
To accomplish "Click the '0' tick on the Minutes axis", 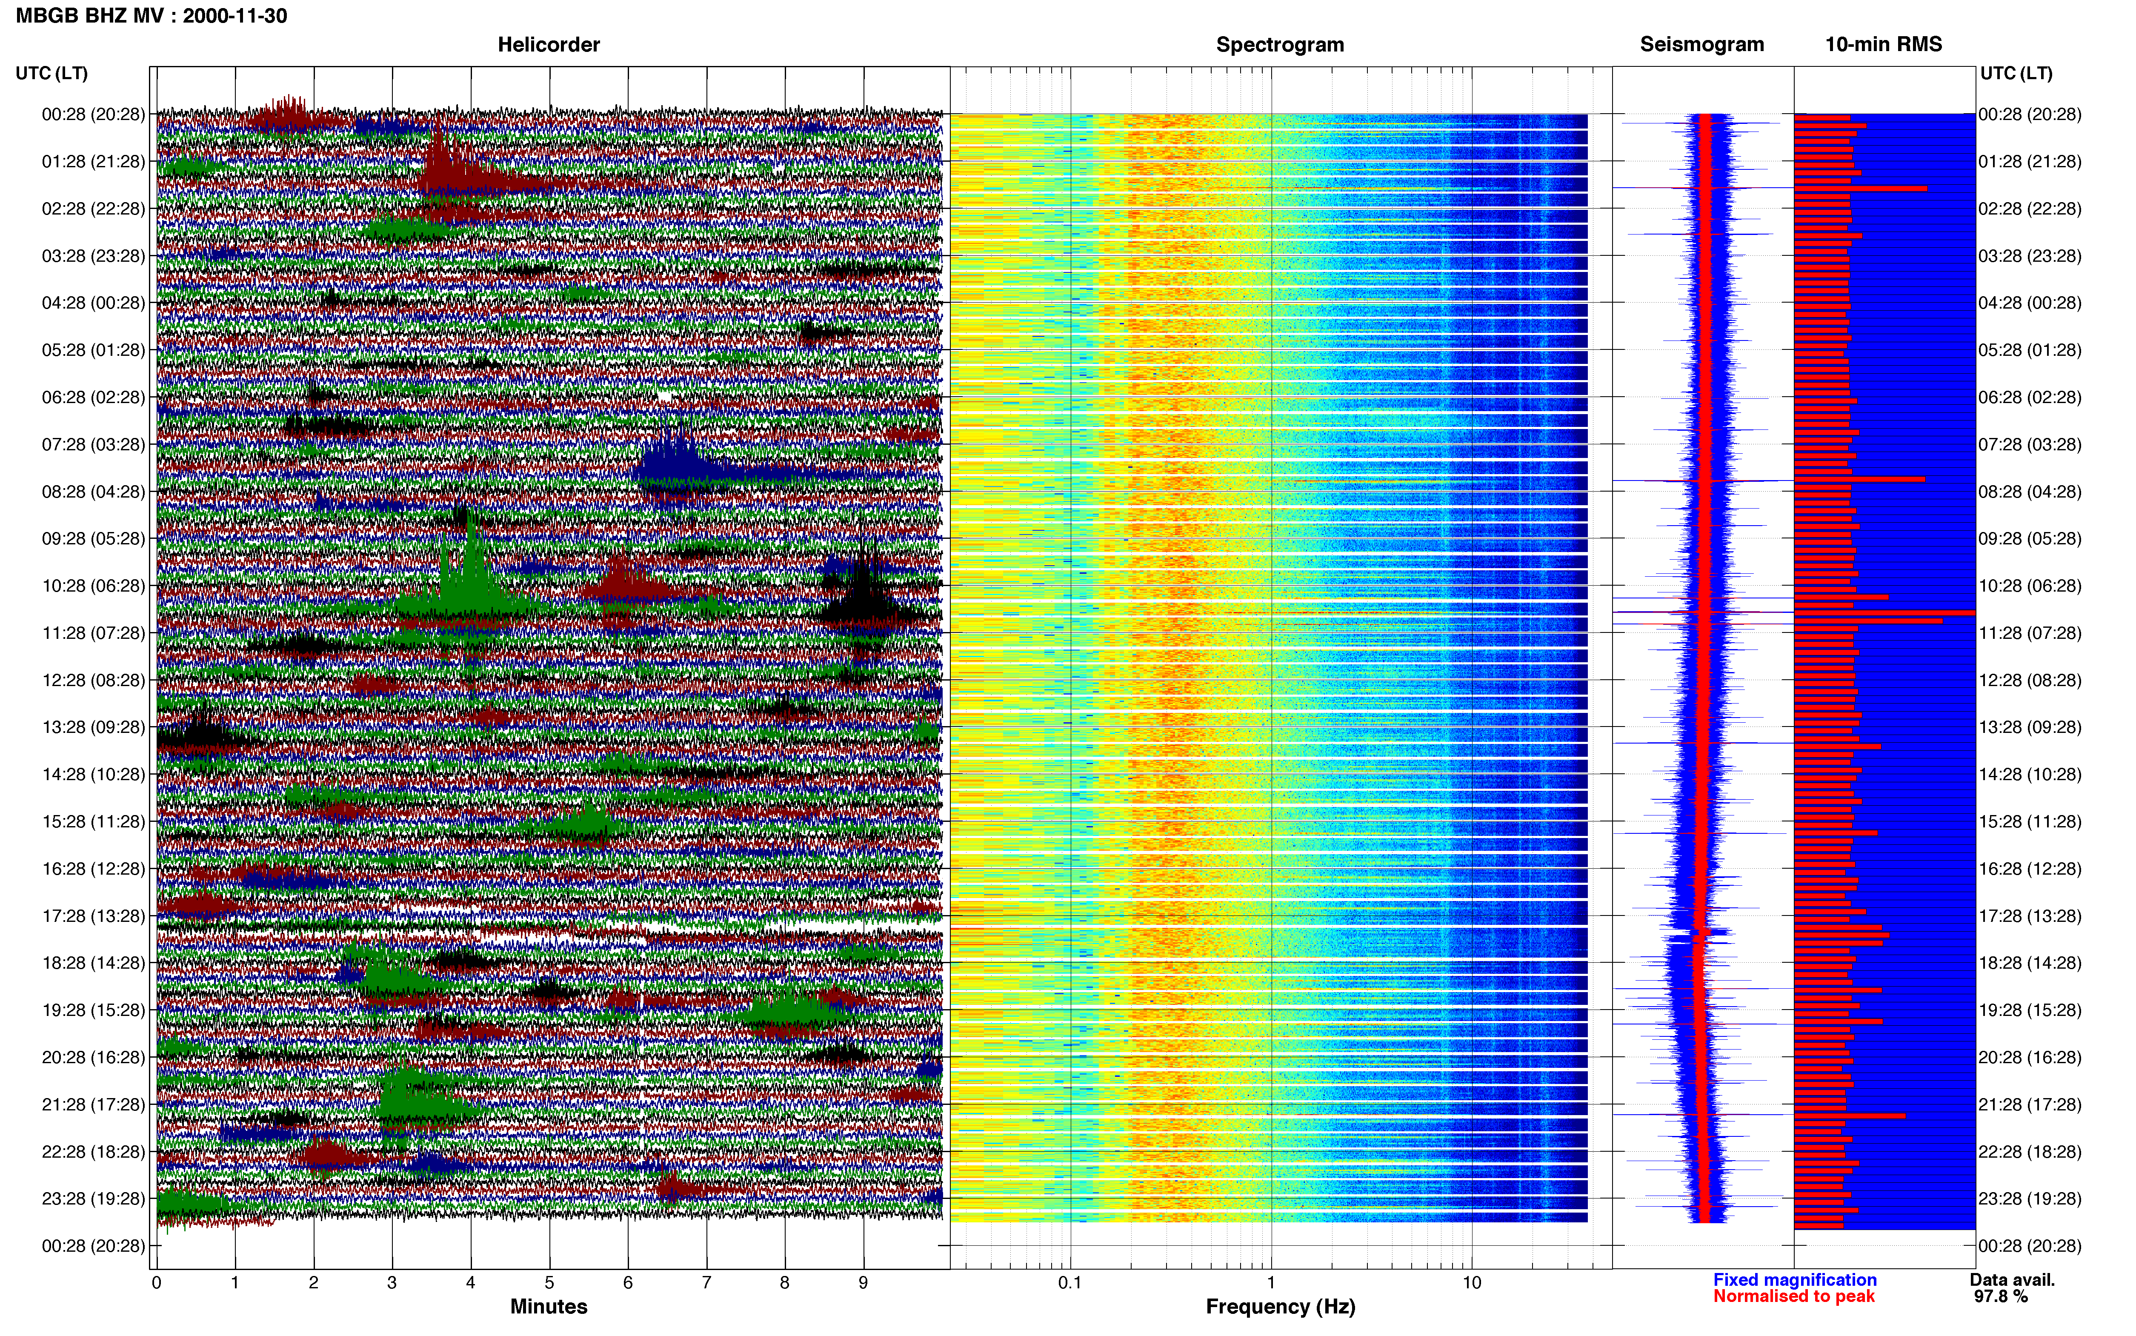I will click(156, 1283).
